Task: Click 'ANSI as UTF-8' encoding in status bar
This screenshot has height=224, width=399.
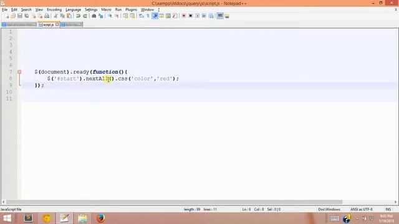Action: tap(362, 210)
